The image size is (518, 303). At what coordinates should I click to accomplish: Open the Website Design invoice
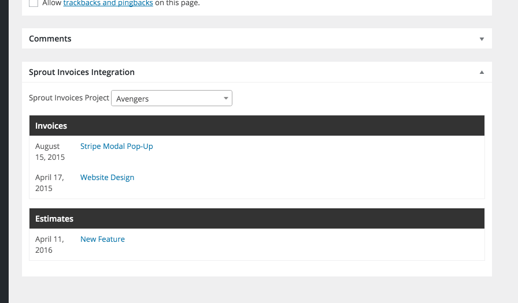point(107,178)
